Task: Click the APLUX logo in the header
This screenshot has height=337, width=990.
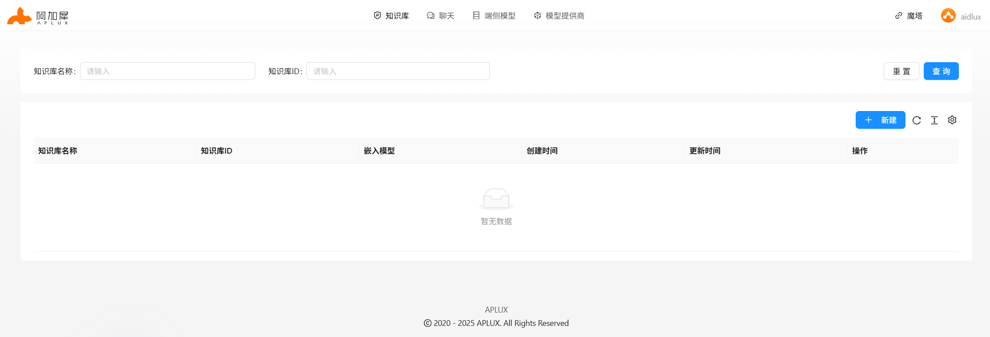Action: [38, 16]
